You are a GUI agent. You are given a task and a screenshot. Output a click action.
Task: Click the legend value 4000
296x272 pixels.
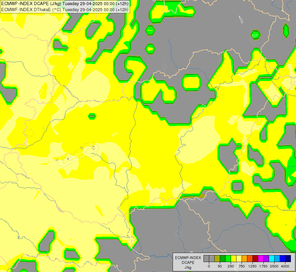pyautogui.click(x=285, y=266)
